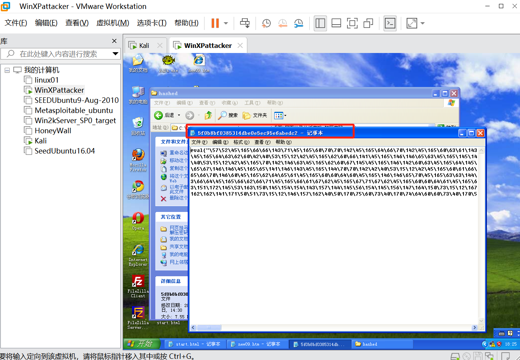Open the 选项卡(T) menu

point(152,23)
